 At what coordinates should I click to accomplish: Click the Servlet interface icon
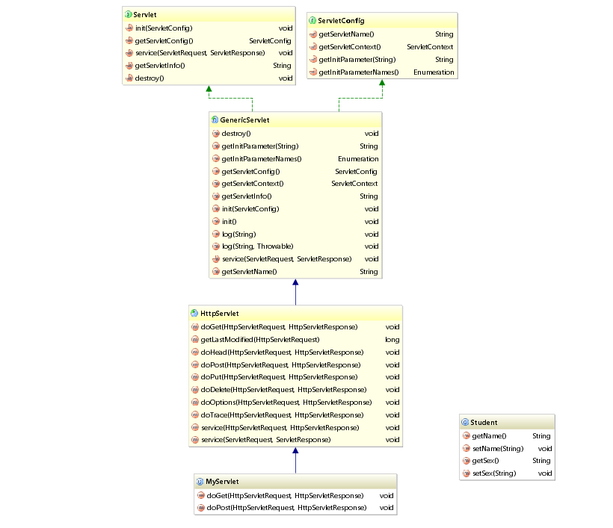click(127, 15)
